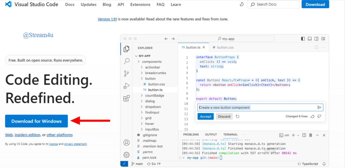Click the regenerate refresh icon
The width and height of the screenshot is (345, 168).
(x=238, y=116)
